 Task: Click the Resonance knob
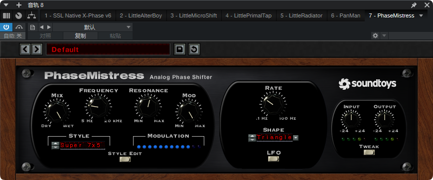click(148, 107)
